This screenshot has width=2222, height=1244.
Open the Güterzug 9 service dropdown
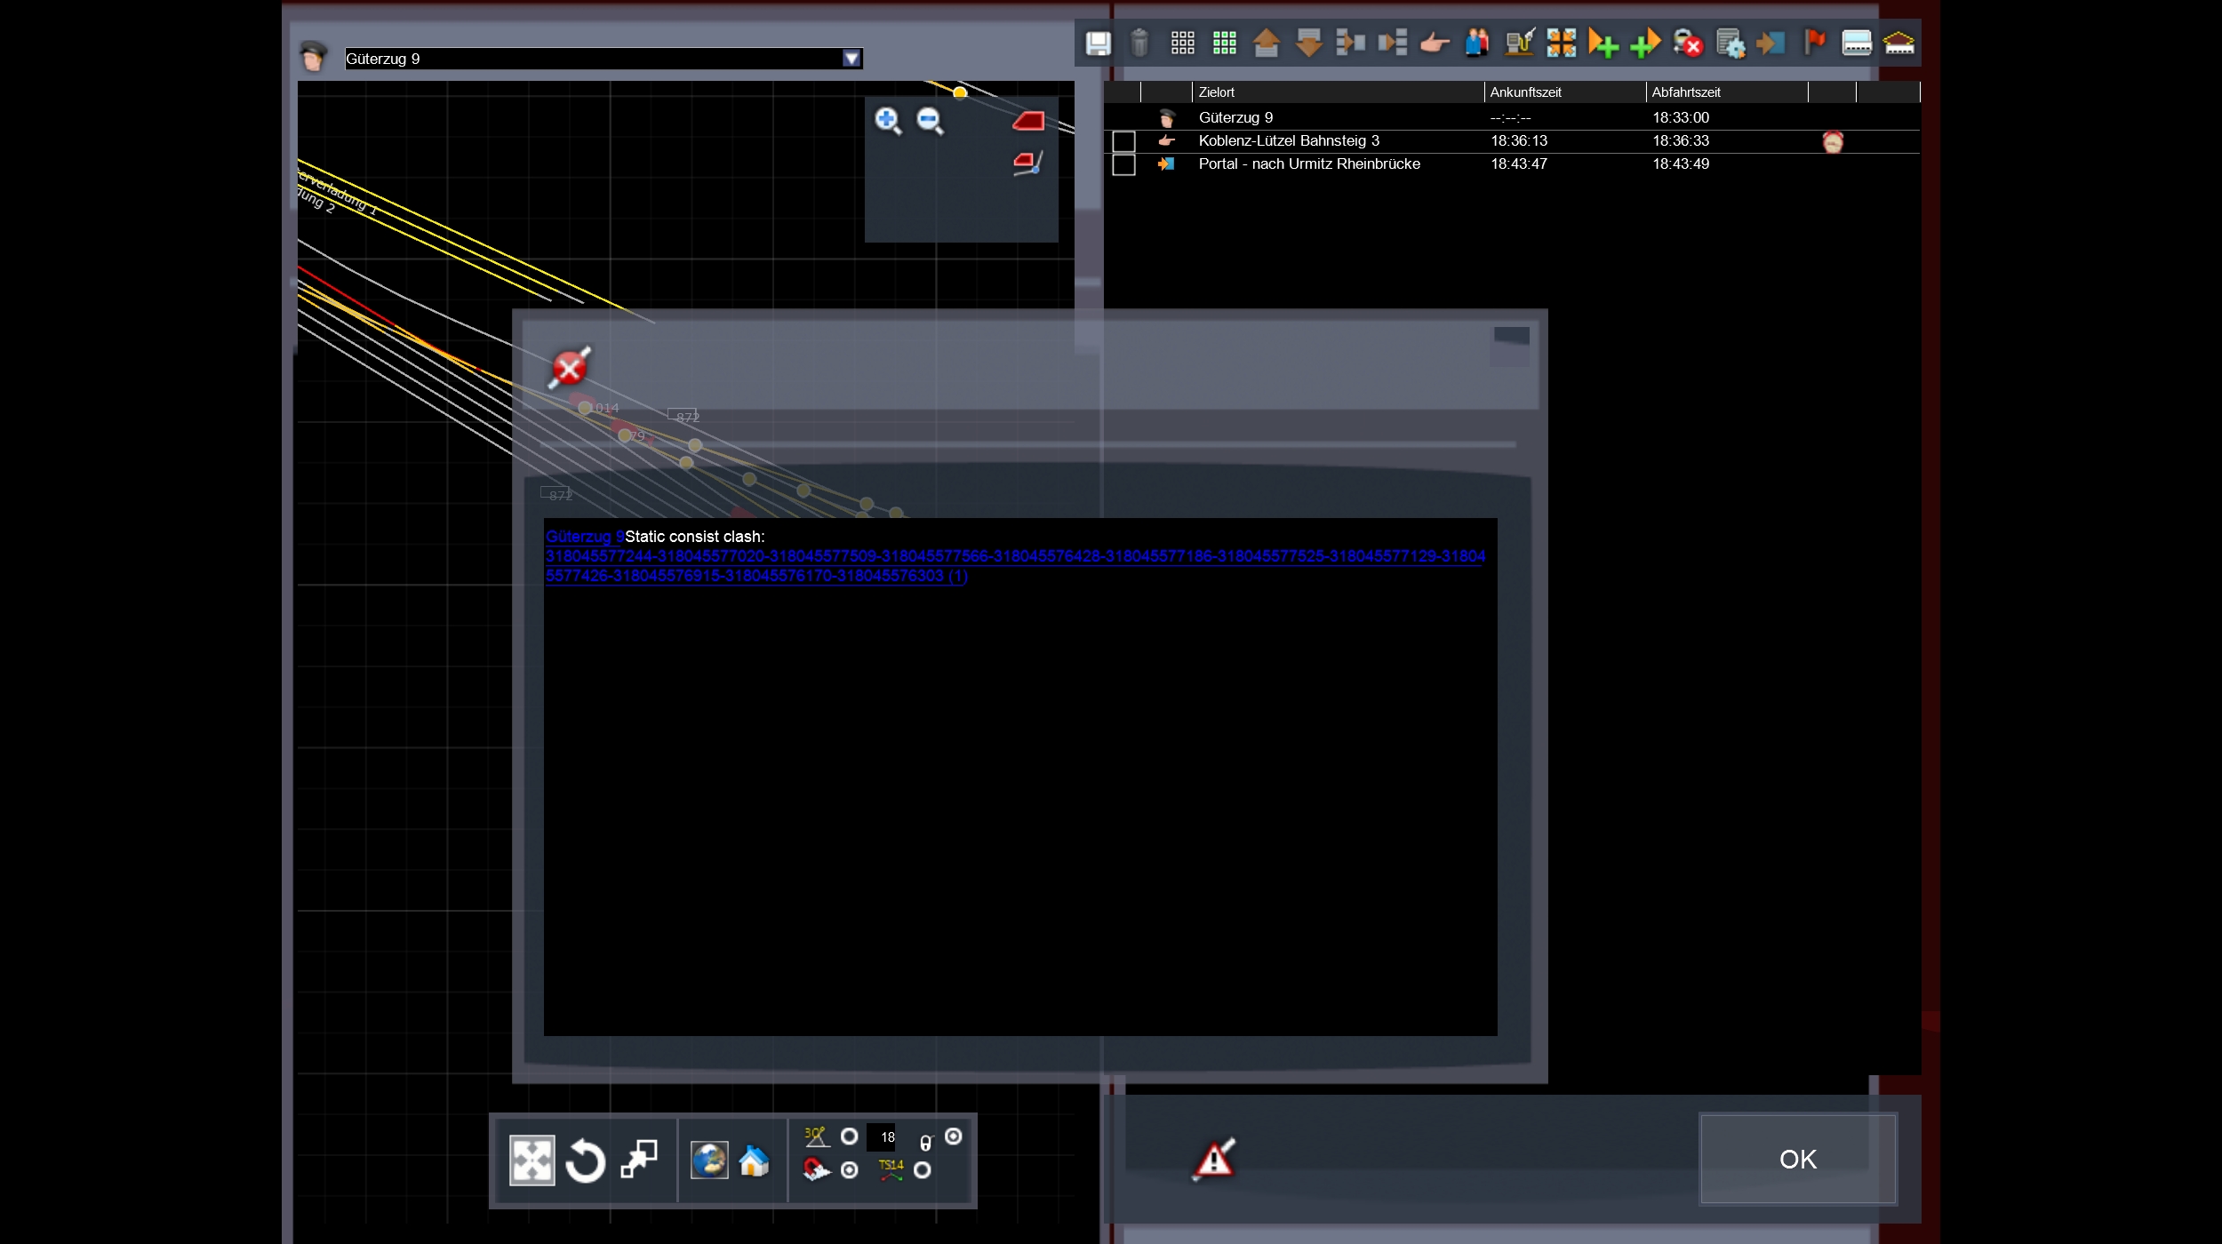(851, 59)
